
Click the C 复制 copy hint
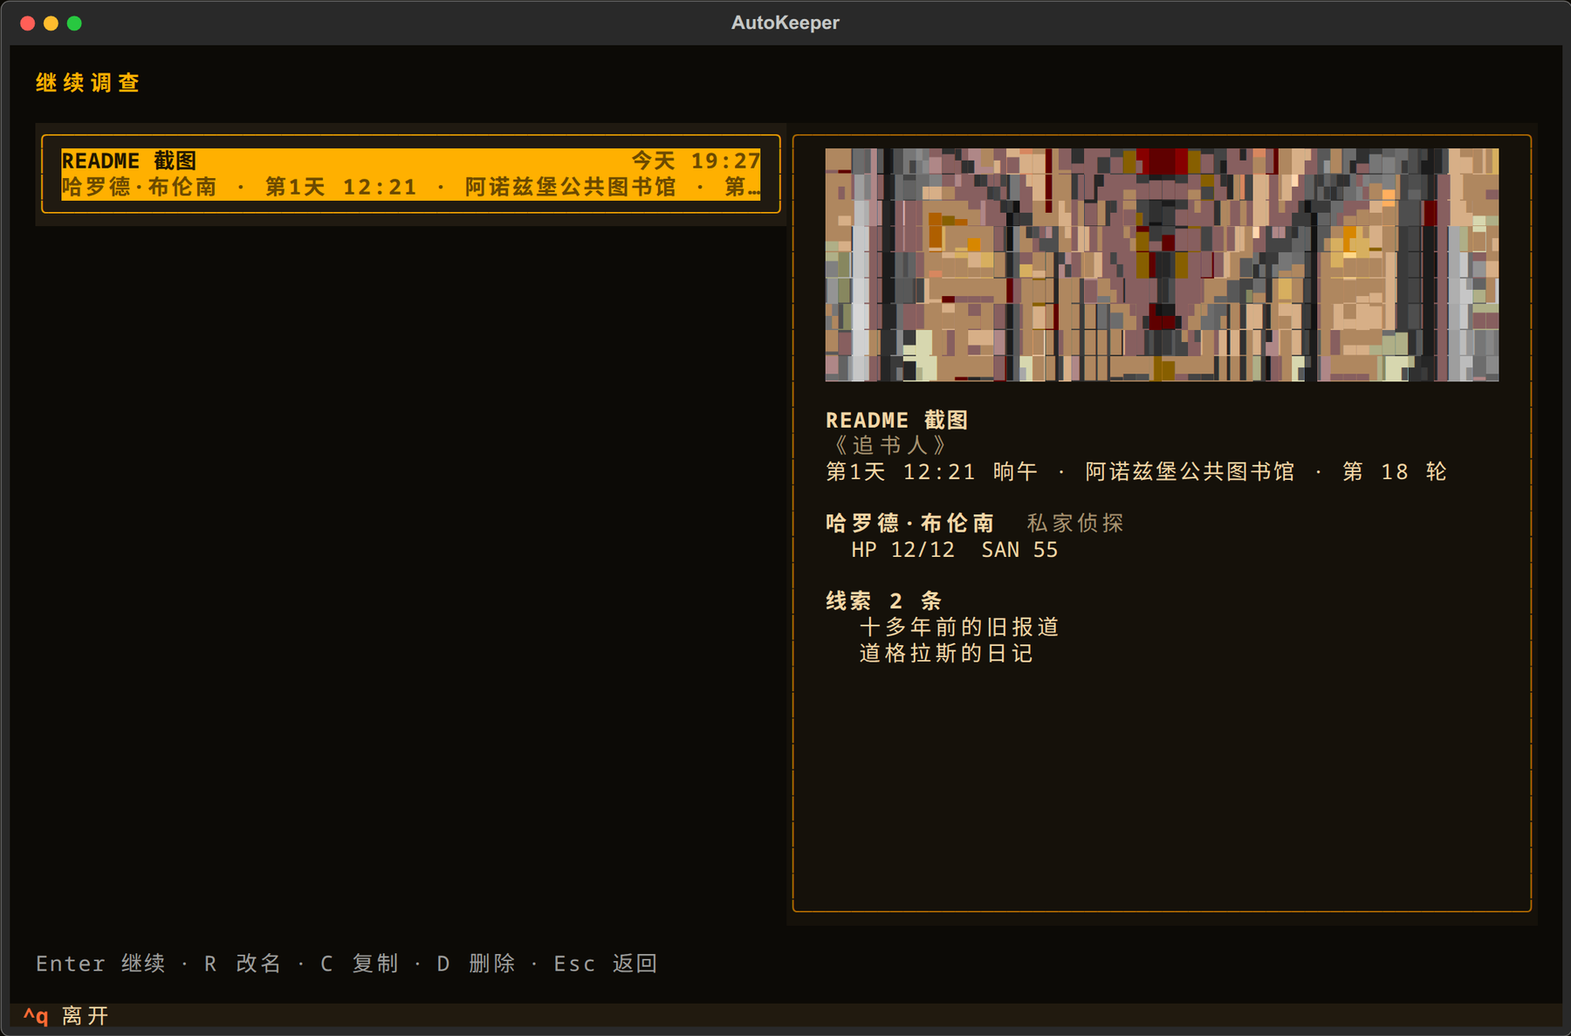tap(360, 964)
